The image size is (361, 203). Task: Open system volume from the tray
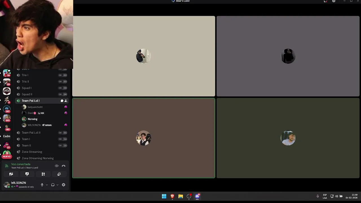[336, 196]
